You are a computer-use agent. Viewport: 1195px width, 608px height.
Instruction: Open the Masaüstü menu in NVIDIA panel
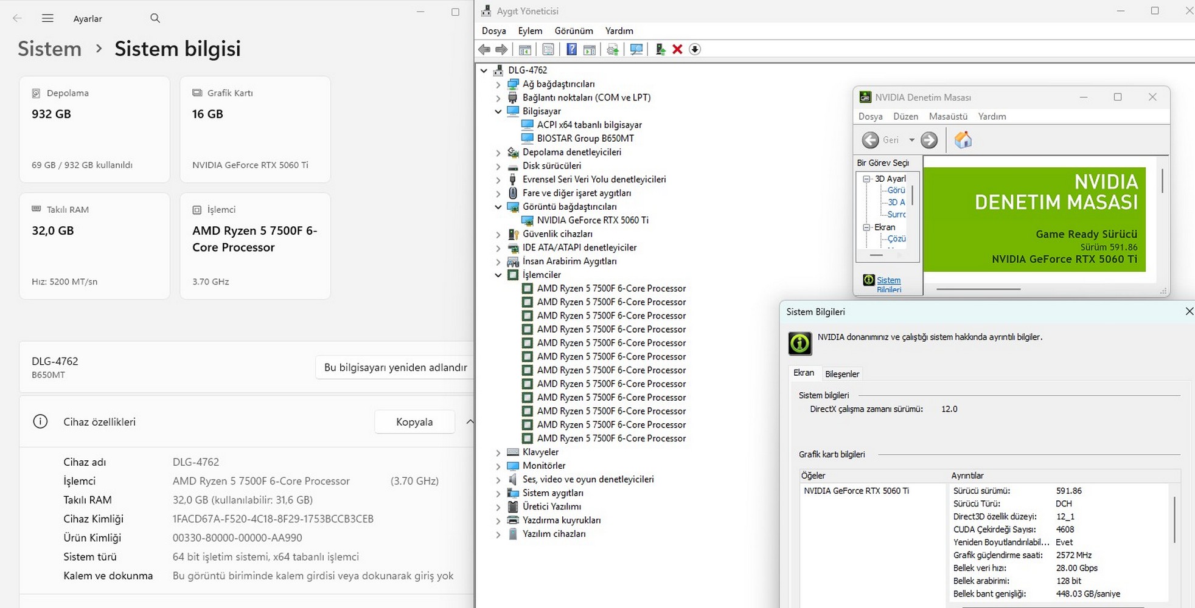pyautogui.click(x=947, y=116)
